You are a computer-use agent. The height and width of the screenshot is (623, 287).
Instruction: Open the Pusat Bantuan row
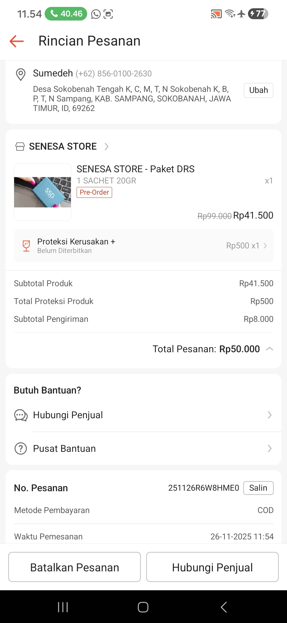point(143,449)
